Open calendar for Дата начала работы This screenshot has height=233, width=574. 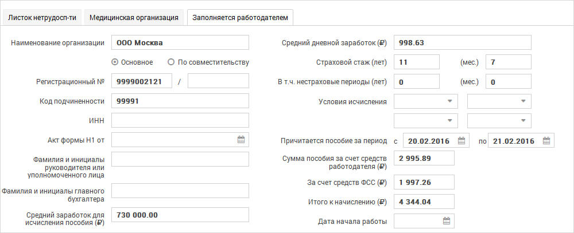click(447, 220)
